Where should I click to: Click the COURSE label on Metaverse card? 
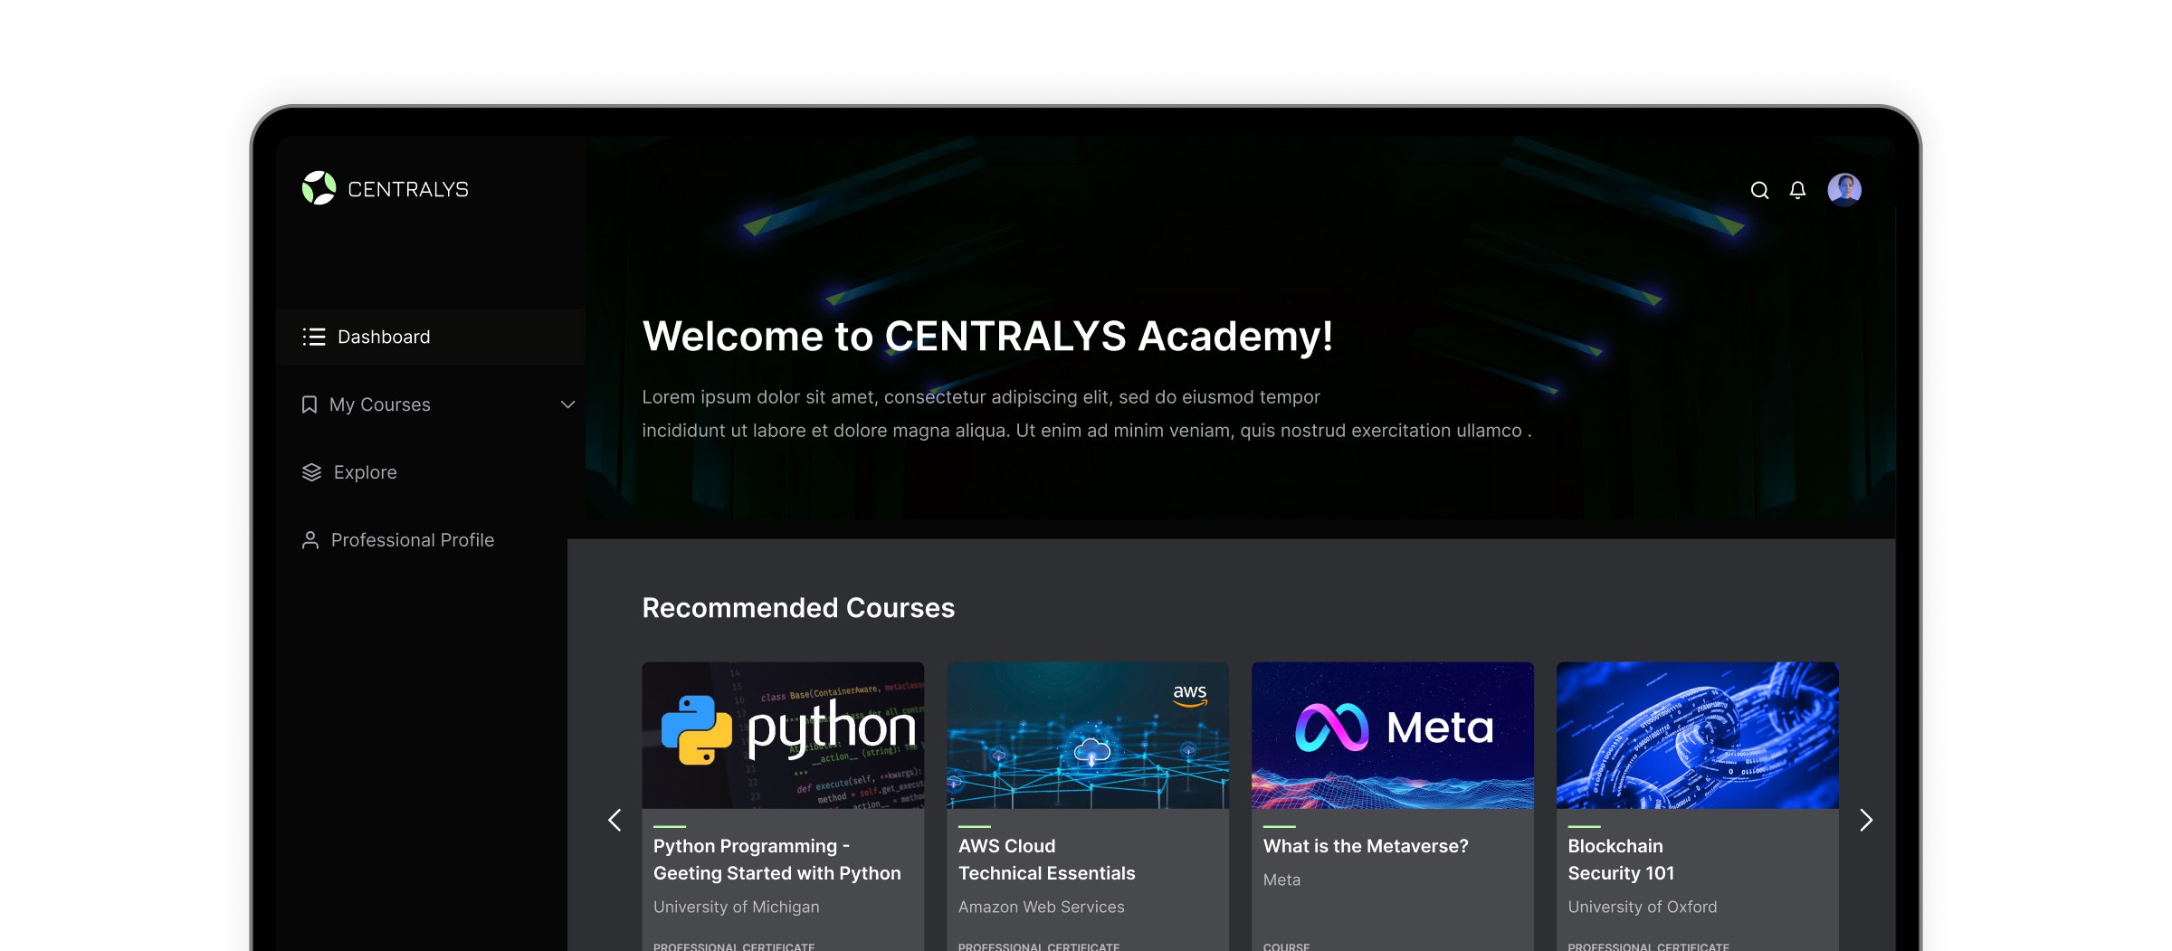[x=1286, y=946]
